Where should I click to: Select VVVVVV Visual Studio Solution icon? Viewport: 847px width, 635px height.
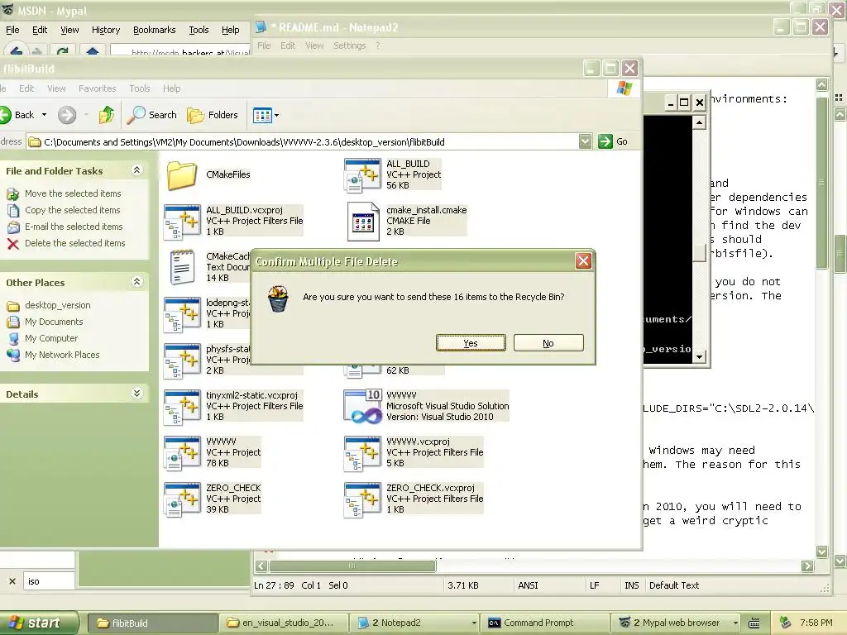click(x=363, y=406)
